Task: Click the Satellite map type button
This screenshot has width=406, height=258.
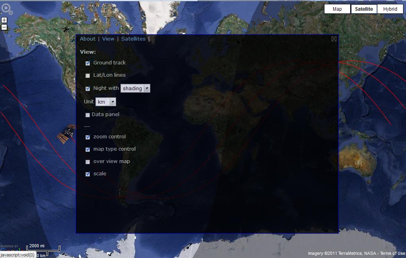Action: 363,9
